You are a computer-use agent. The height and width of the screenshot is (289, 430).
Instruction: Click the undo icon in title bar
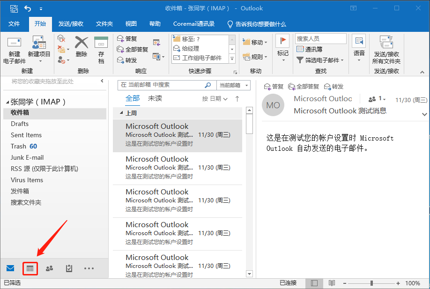28,8
